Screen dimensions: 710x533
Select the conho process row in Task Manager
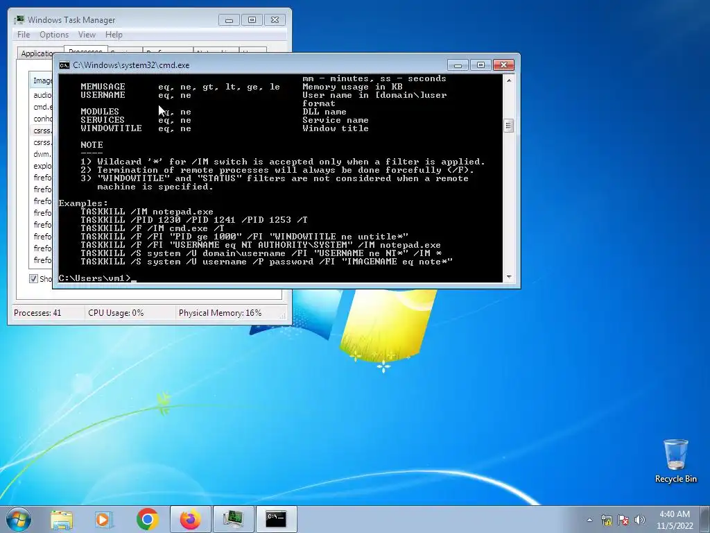42,119
